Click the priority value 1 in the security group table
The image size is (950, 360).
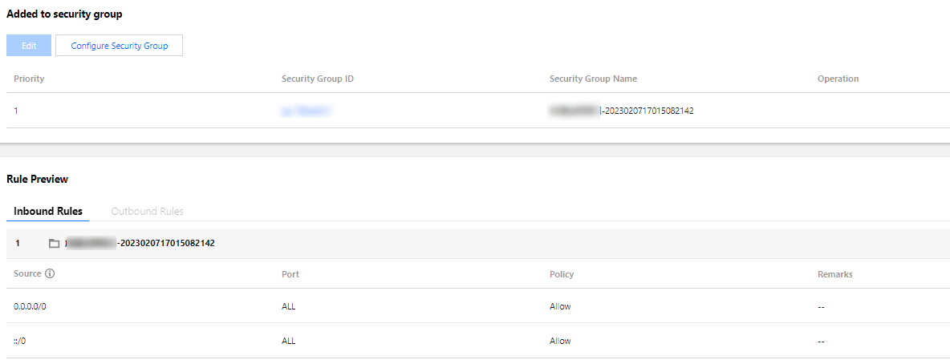pyautogui.click(x=16, y=111)
